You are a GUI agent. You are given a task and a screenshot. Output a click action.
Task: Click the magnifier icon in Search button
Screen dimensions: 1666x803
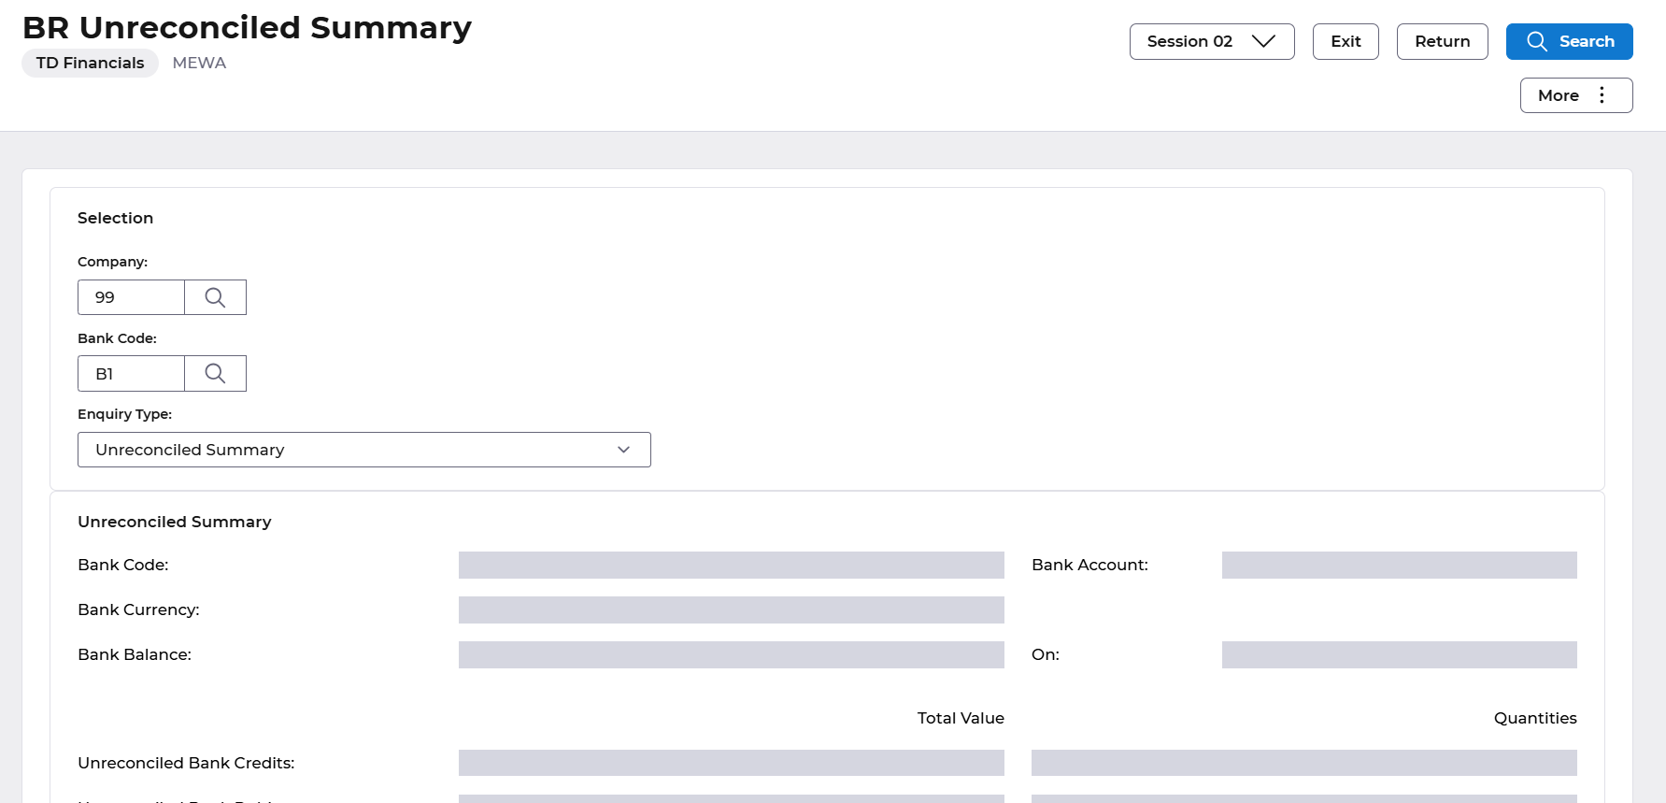1536,41
